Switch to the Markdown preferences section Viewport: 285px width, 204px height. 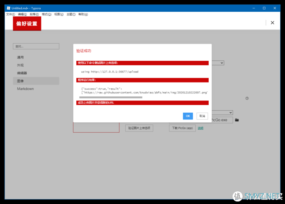pyautogui.click(x=25, y=89)
